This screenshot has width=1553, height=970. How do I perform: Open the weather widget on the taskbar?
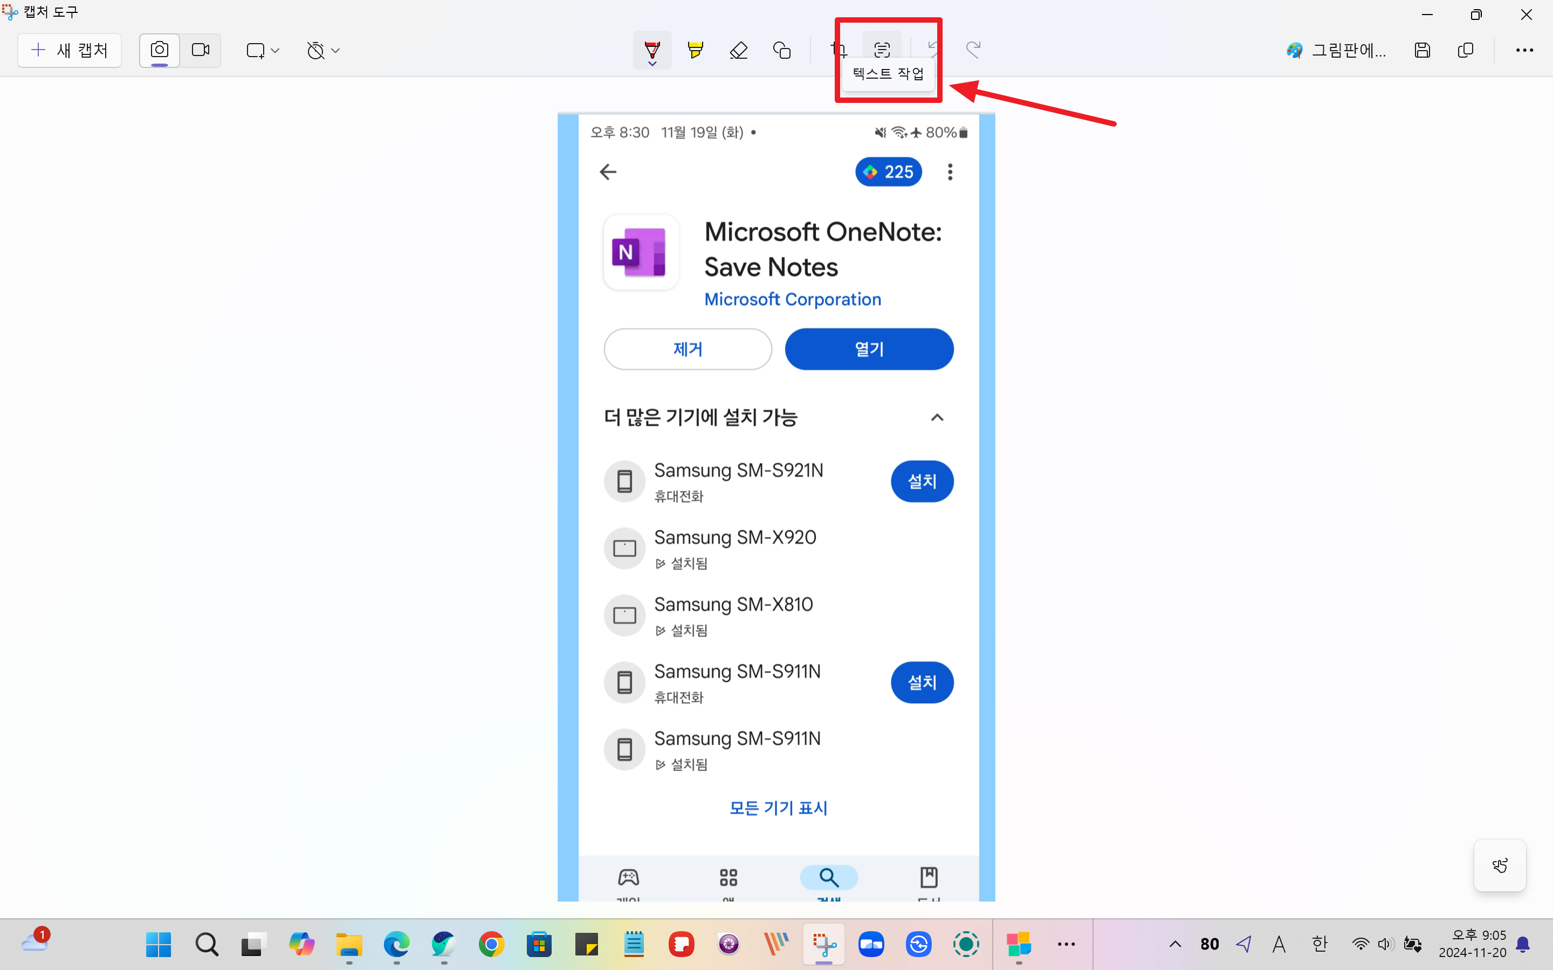coord(35,942)
